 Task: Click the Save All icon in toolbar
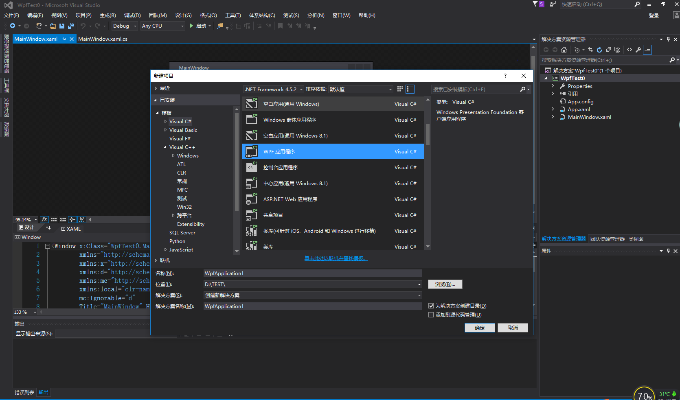click(71, 26)
